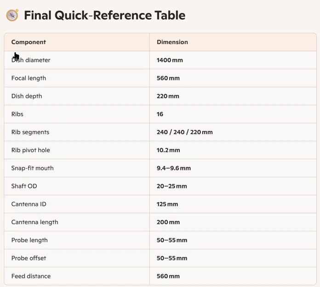Select the Component column header
320x287 pixels.
tap(29, 42)
